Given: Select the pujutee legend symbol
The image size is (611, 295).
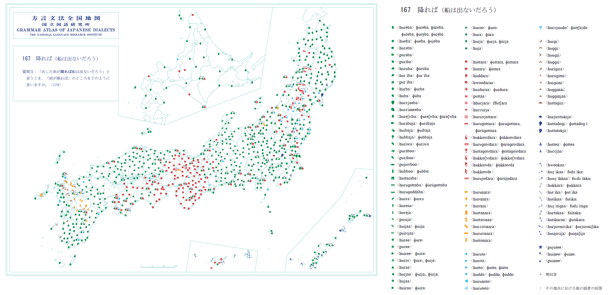Looking at the screenshot, I should pyautogui.click(x=540, y=247).
